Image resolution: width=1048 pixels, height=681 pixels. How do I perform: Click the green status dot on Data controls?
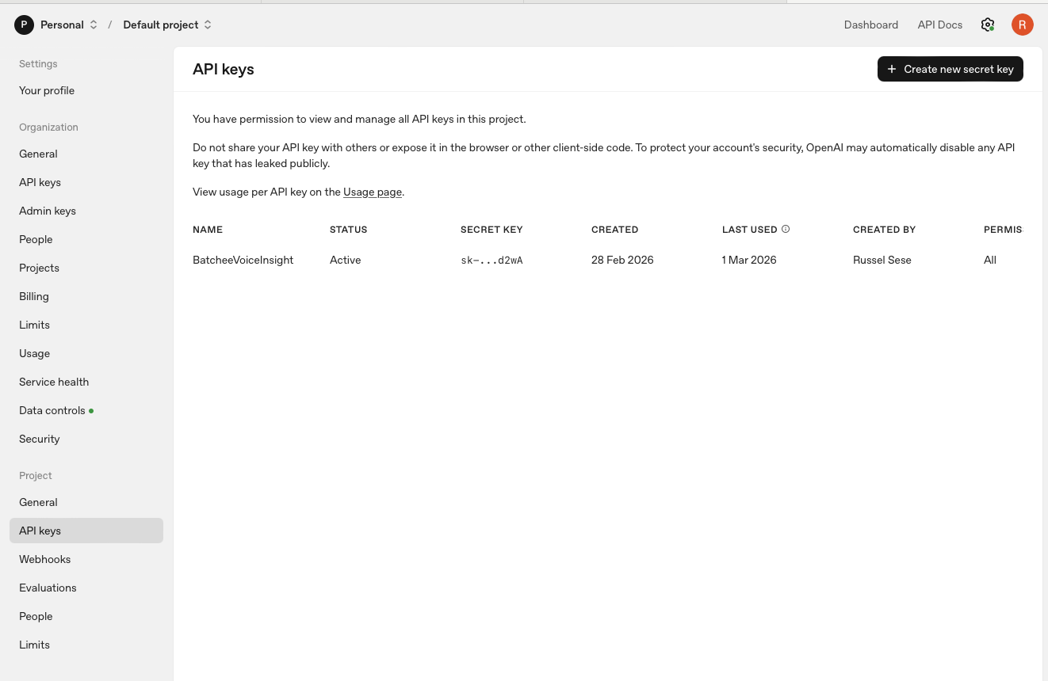tap(92, 410)
